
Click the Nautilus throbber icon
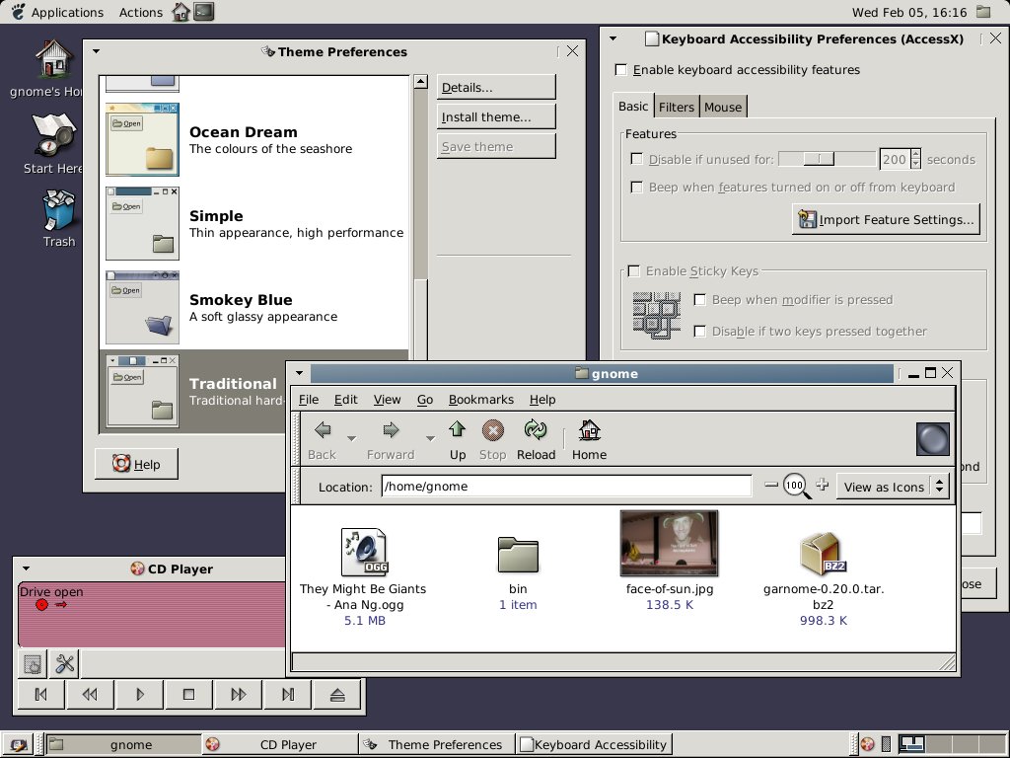click(x=933, y=439)
